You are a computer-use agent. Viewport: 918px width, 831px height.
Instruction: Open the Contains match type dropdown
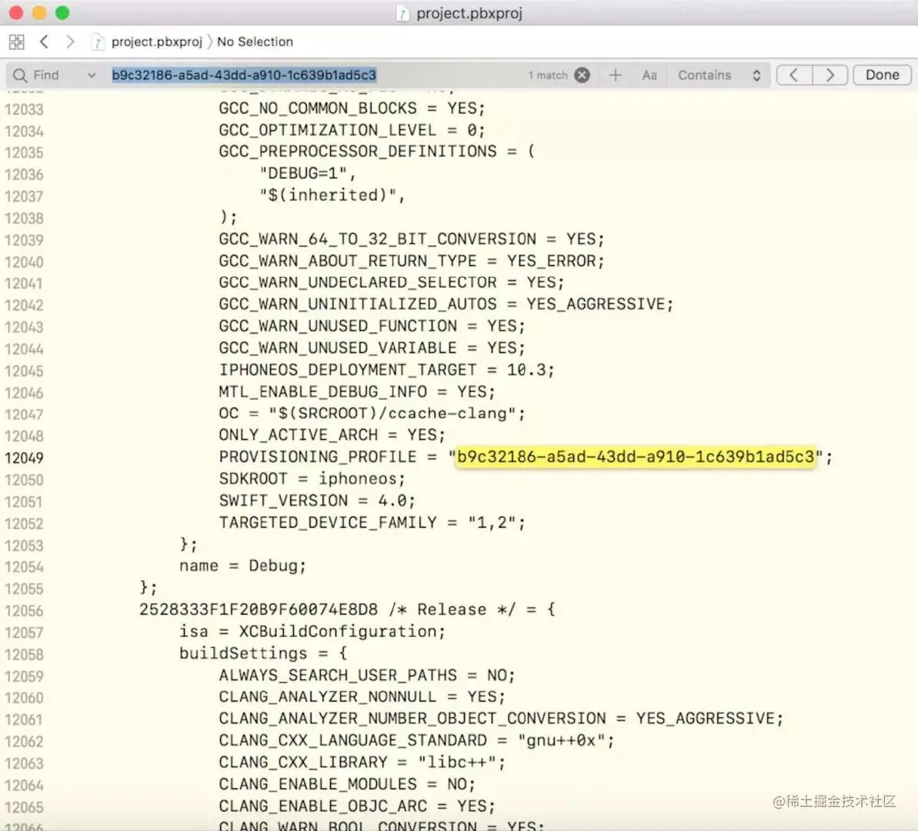tap(719, 75)
